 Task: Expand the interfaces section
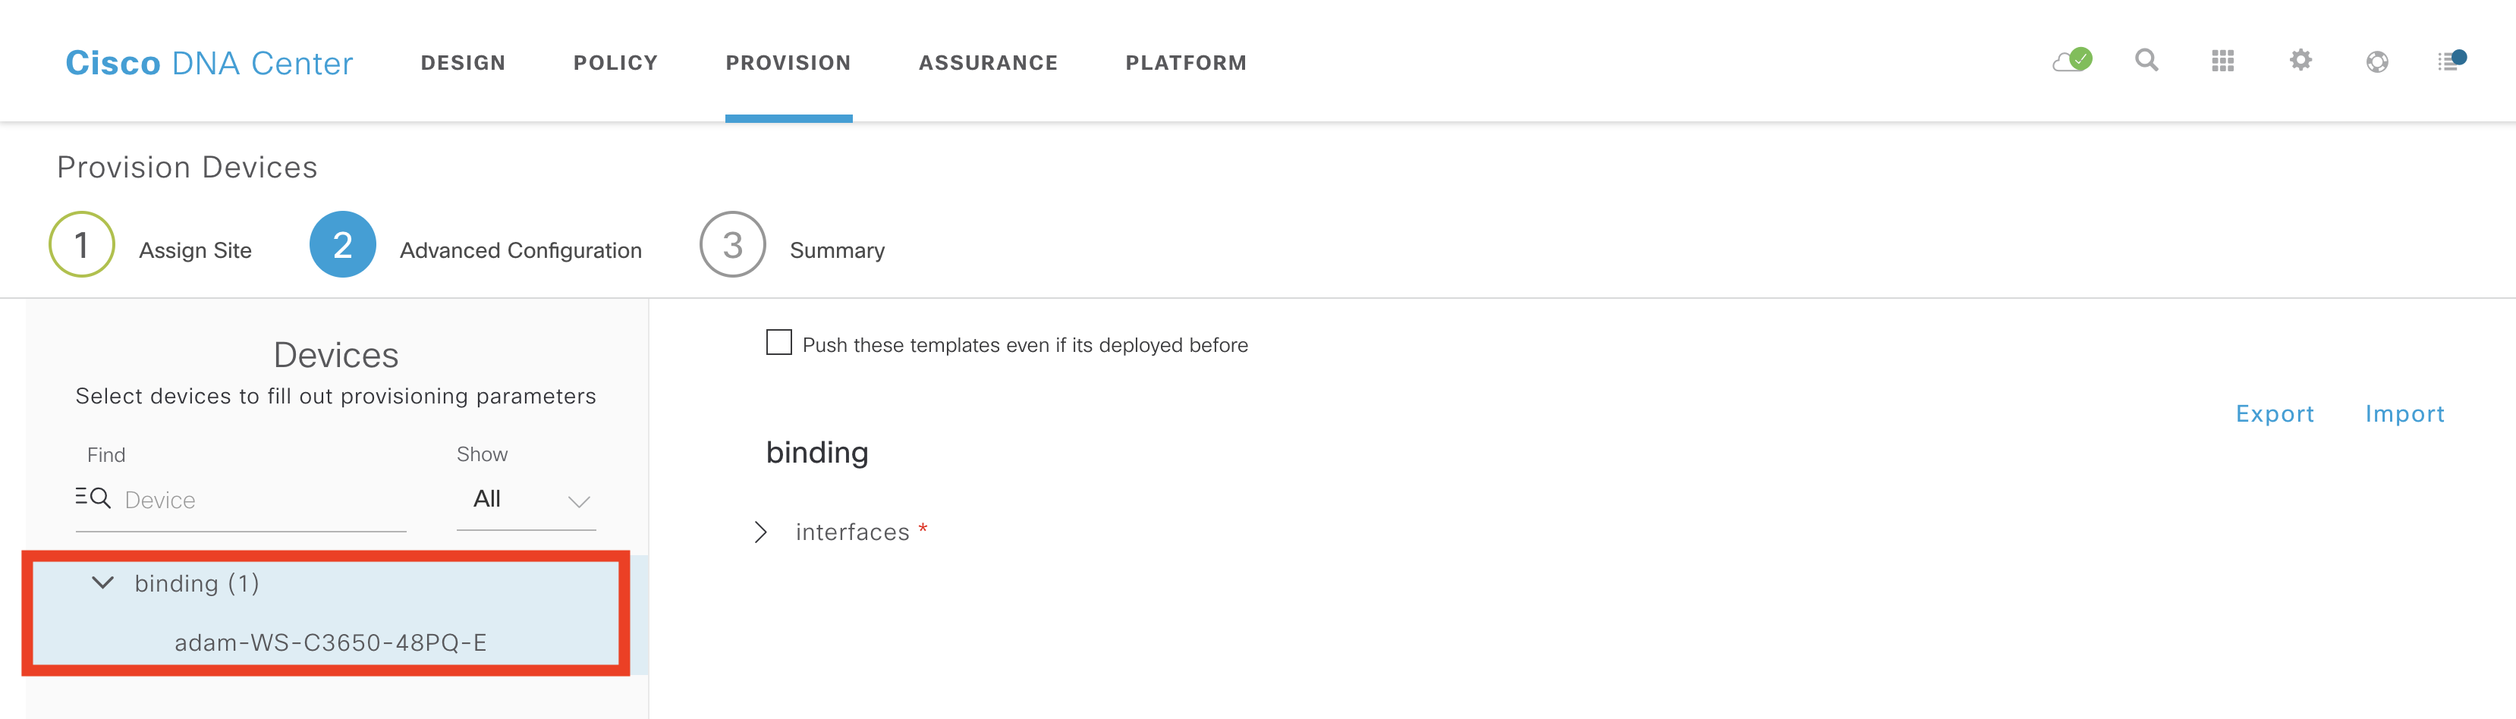761,532
